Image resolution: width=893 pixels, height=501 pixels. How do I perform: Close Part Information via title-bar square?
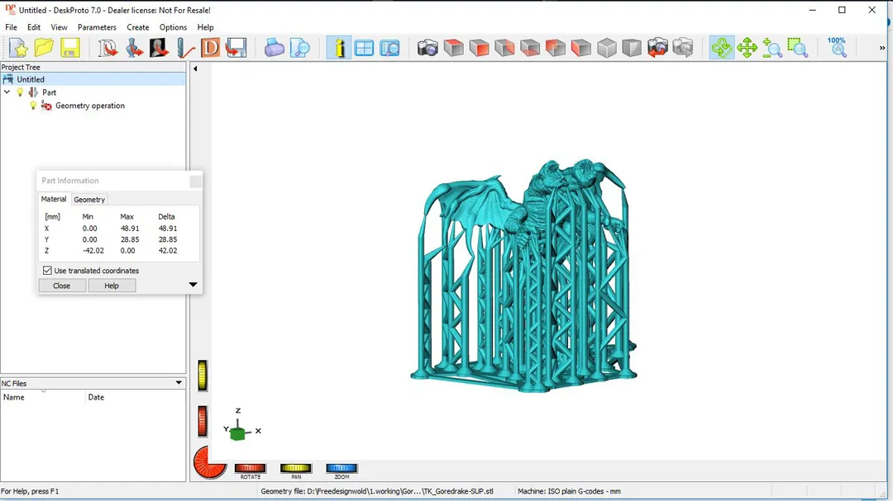point(195,182)
